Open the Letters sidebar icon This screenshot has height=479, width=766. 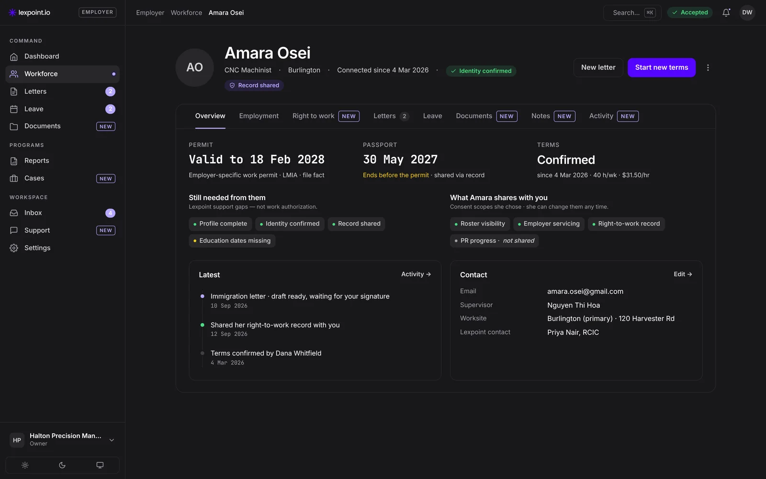coord(14,91)
